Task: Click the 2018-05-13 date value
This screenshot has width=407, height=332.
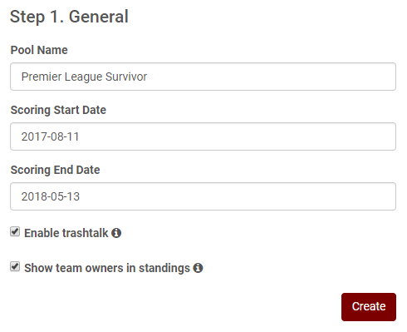Action: [x=51, y=196]
